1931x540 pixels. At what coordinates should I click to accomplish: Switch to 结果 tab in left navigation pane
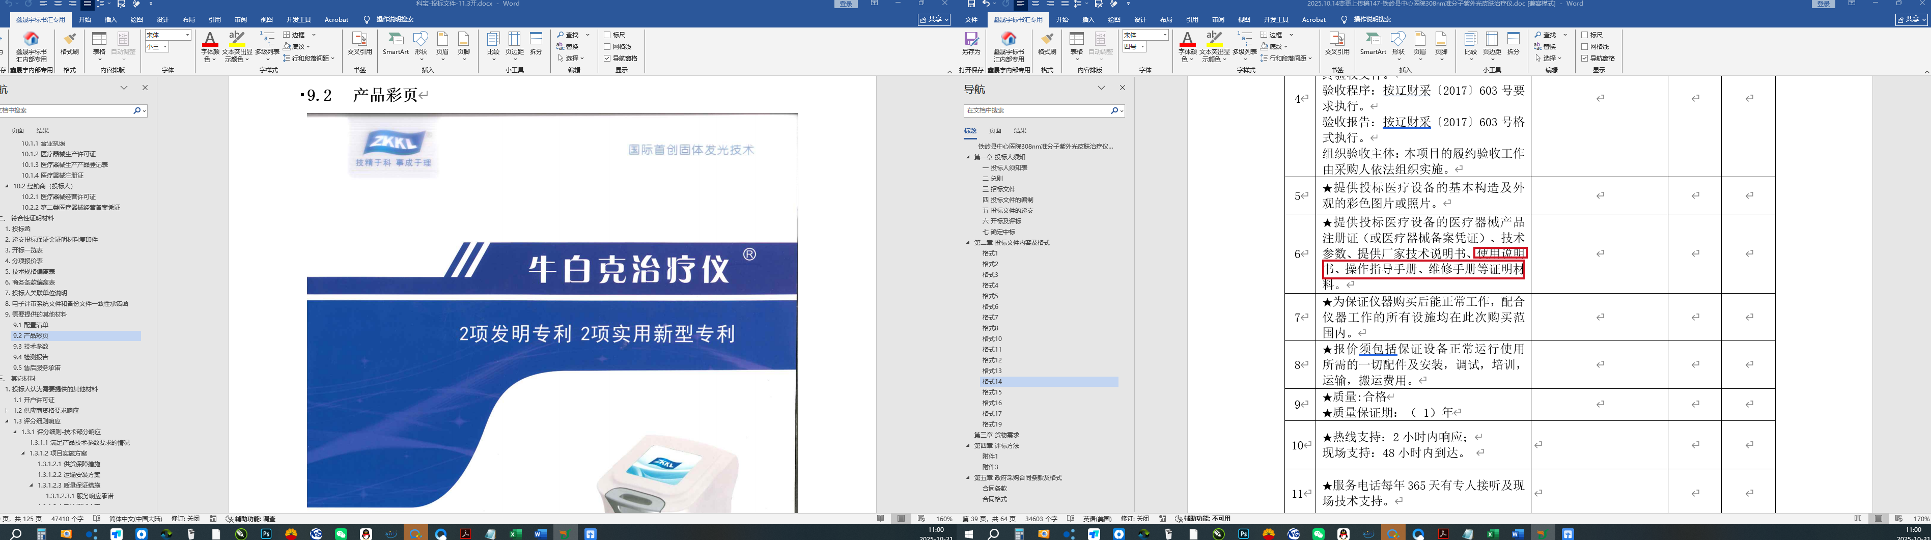(43, 130)
